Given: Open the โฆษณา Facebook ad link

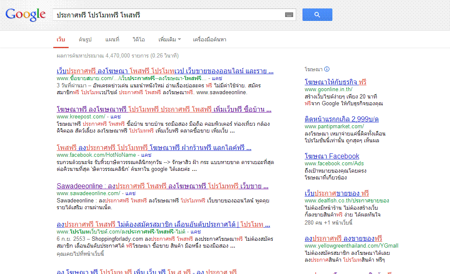Looking at the screenshot, I should pyautogui.click(x=332, y=156).
